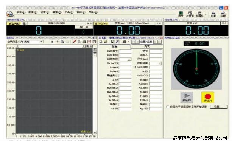Open the 窗口 menu
The height and width of the screenshot is (141, 232).
pyautogui.click(x=81, y=12)
